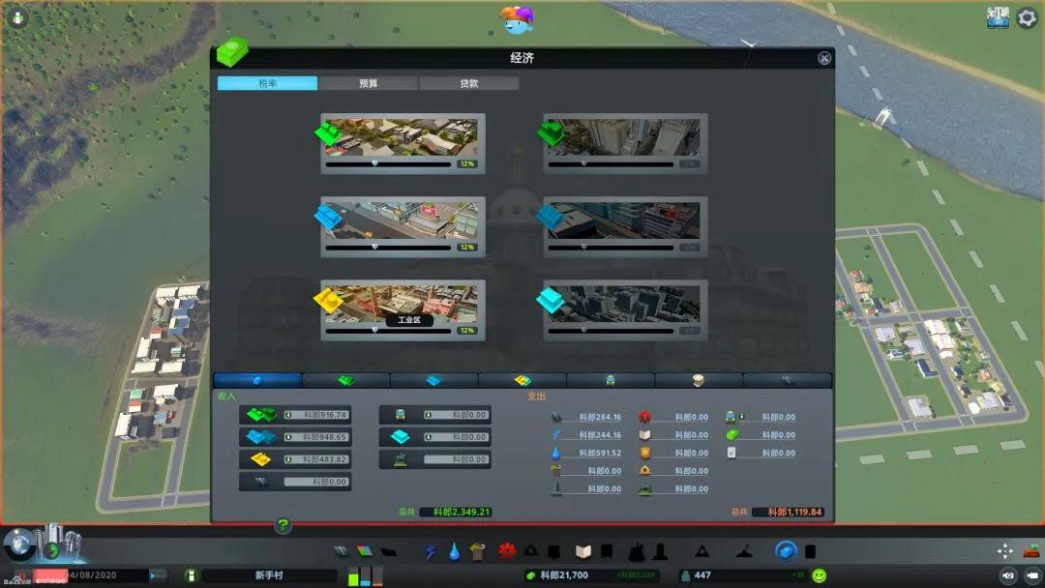The image size is (1045, 588).
Task: Open the districts tool
Action: [389, 551]
